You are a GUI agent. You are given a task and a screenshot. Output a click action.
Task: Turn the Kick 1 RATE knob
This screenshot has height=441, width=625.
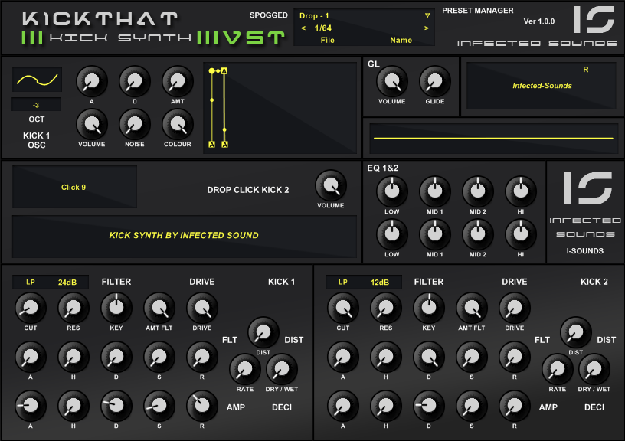tap(245, 369)
